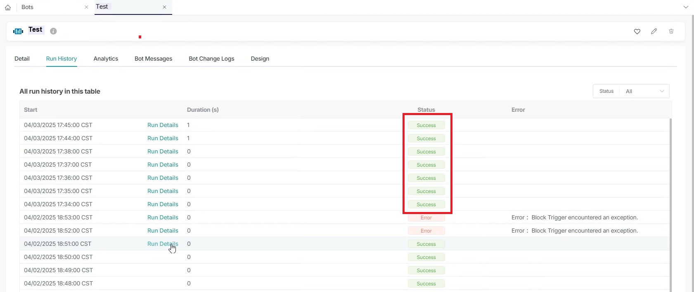Click the home icon in tab bar

pos(8,7)
